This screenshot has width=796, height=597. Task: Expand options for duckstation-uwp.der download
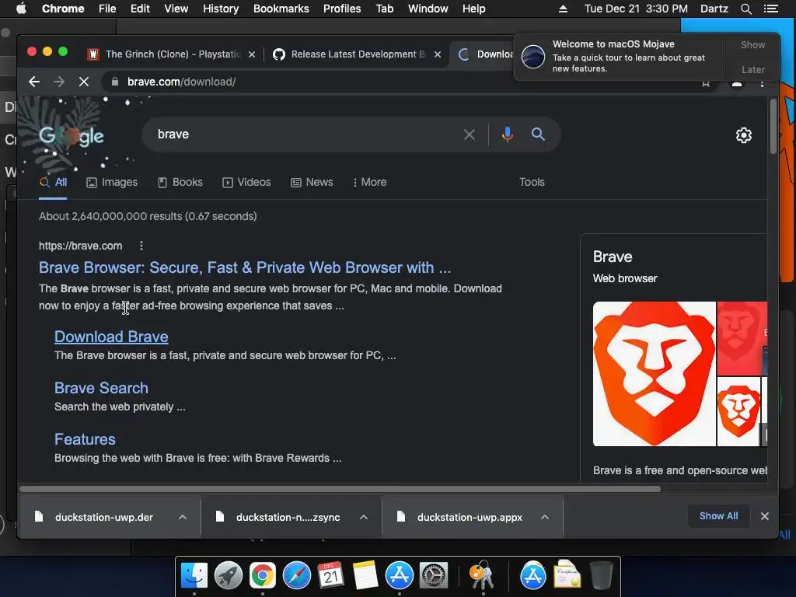pos(183,517)
